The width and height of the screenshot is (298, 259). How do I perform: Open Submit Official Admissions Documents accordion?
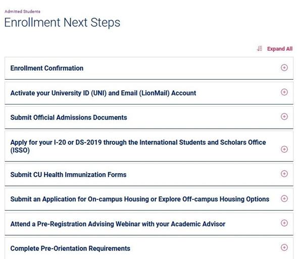pyautogui.click(x=149, y=117)
